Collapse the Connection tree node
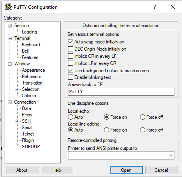Image resolution: width=182 pixels, height=177 pixels. coord(10,102)
